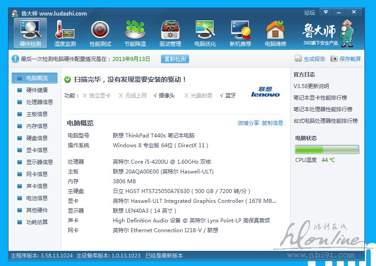Open the title bar dropdown menu arrow

(326, 12)
